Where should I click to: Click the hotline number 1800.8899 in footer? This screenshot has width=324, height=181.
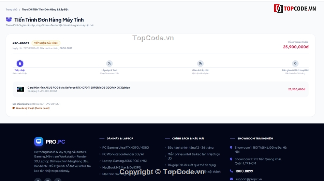[244, 171]
